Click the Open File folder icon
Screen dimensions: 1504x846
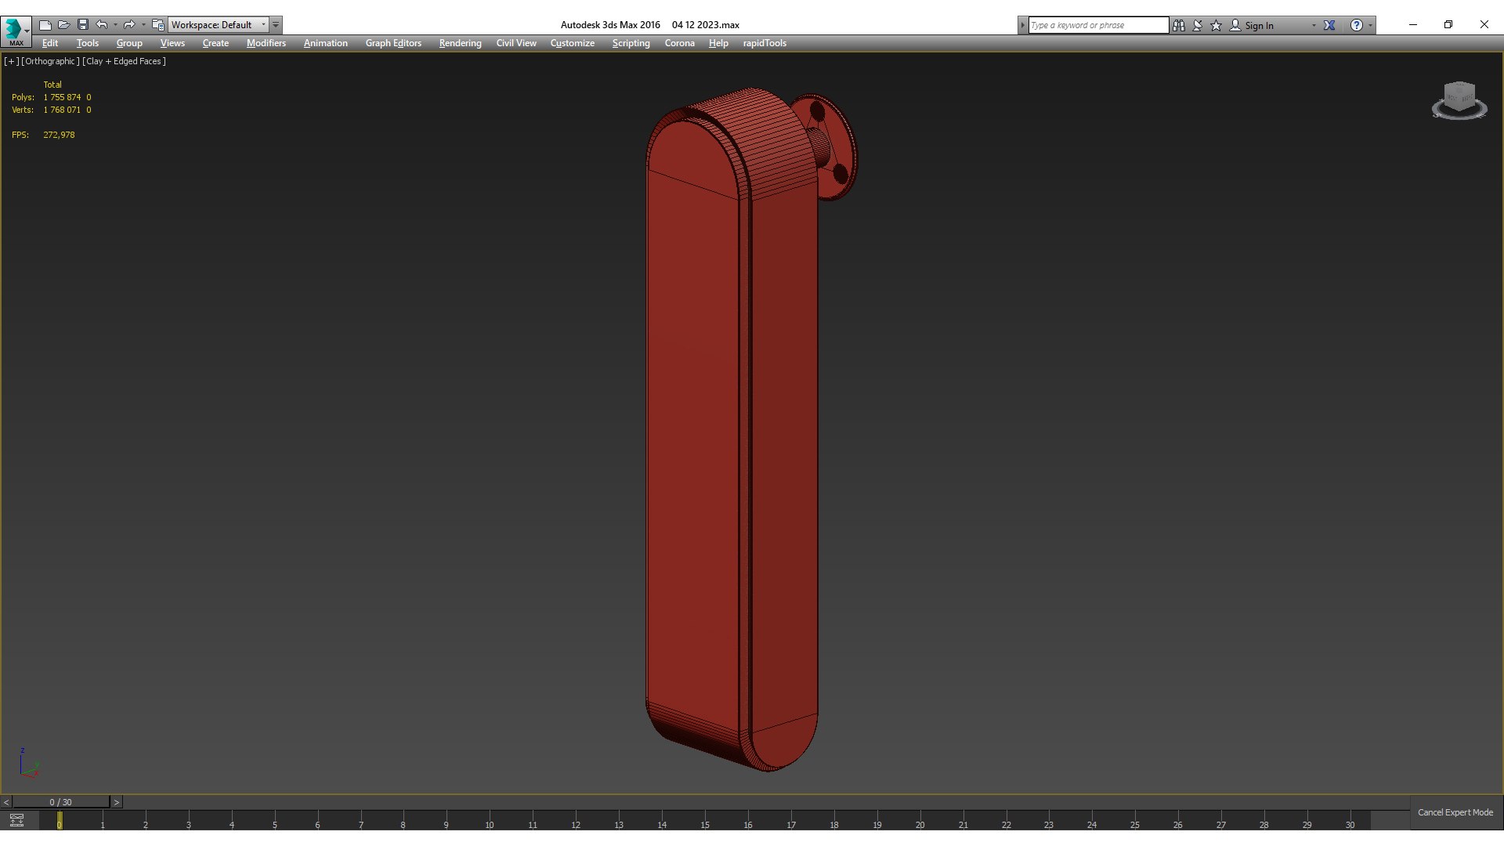[x=64, y=25]
